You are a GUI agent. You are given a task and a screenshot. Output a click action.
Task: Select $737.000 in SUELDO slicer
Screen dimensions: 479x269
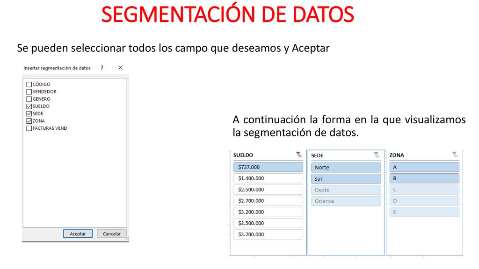(268, 167)
